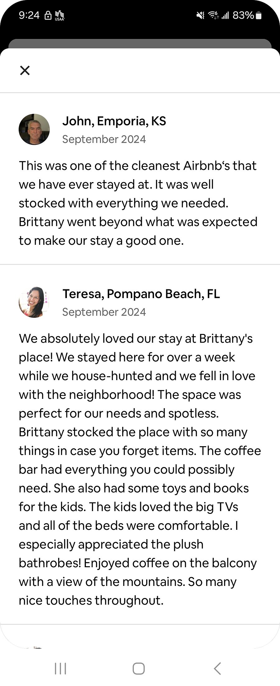280x686 pixels.
Task: Tap the lock icon in the status bar
Action: pyautogui.click(x=48, y=15)
